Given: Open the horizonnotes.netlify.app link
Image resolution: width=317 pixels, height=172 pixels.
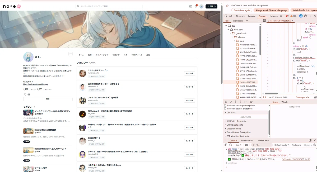Looking at the screenshot, I should click(36, 84).
